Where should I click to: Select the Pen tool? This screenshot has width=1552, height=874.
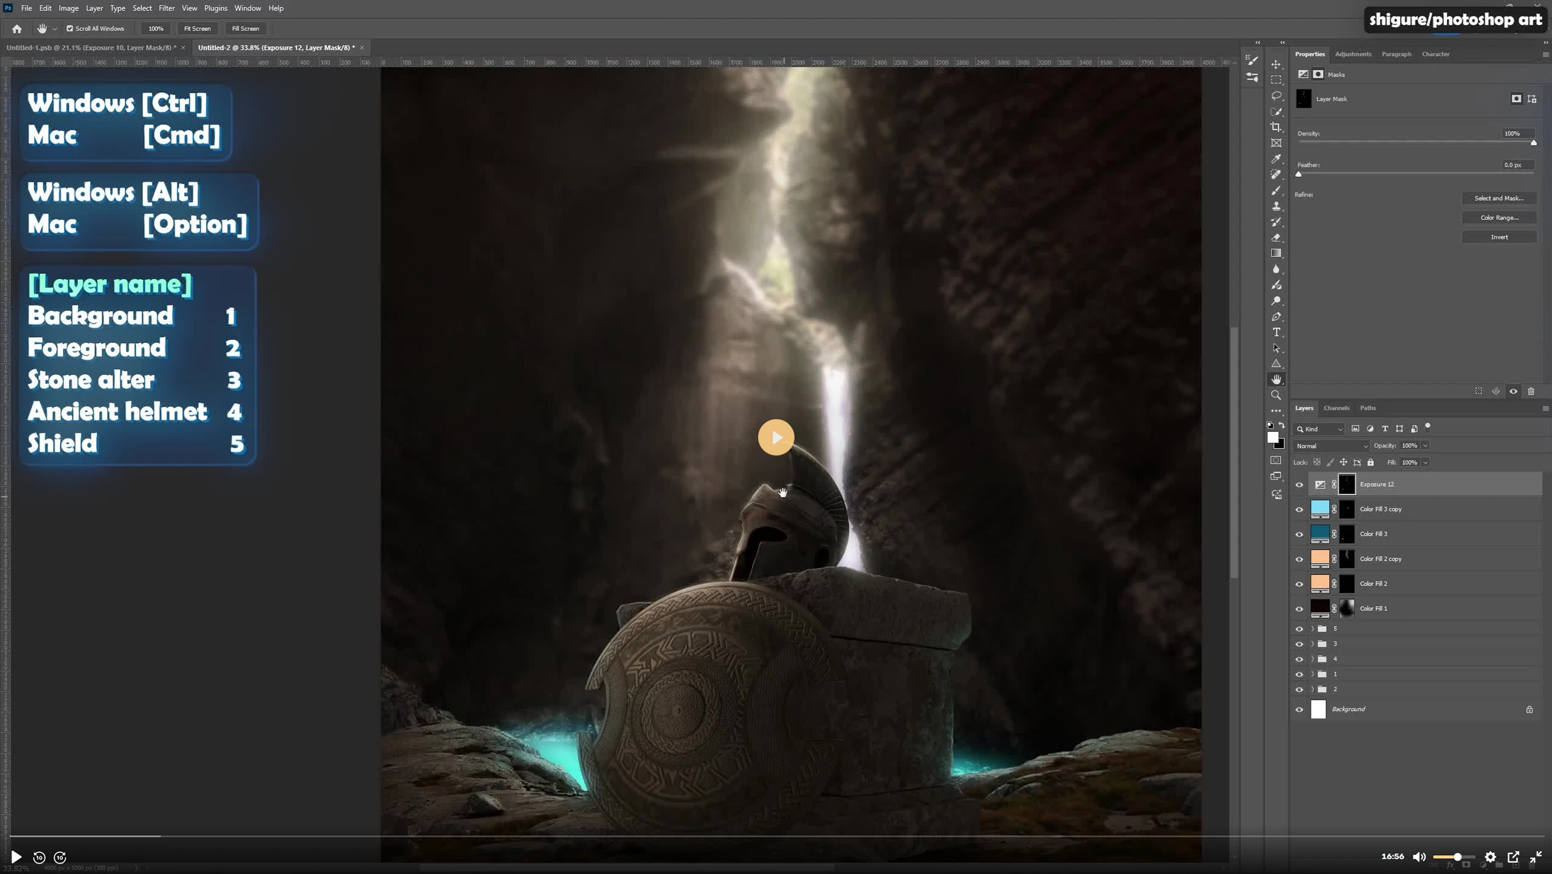click(1276, 316)
